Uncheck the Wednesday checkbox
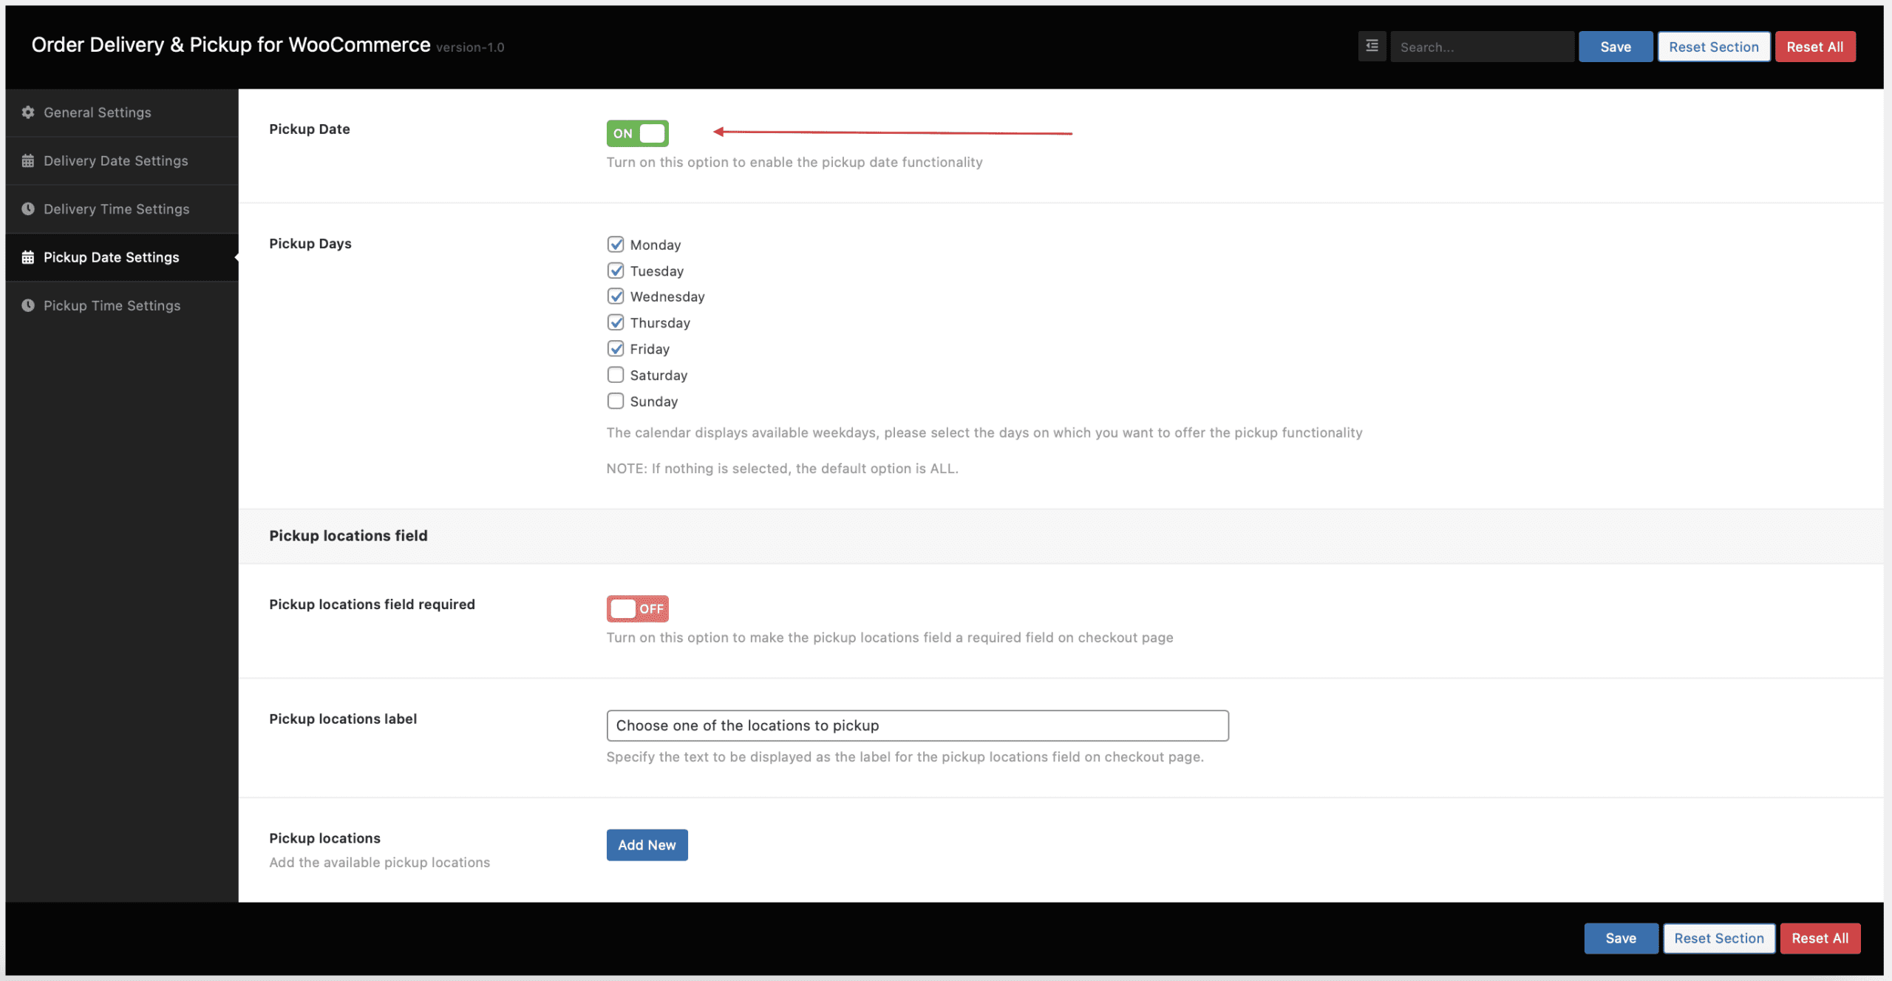 (x=615, y=296)
